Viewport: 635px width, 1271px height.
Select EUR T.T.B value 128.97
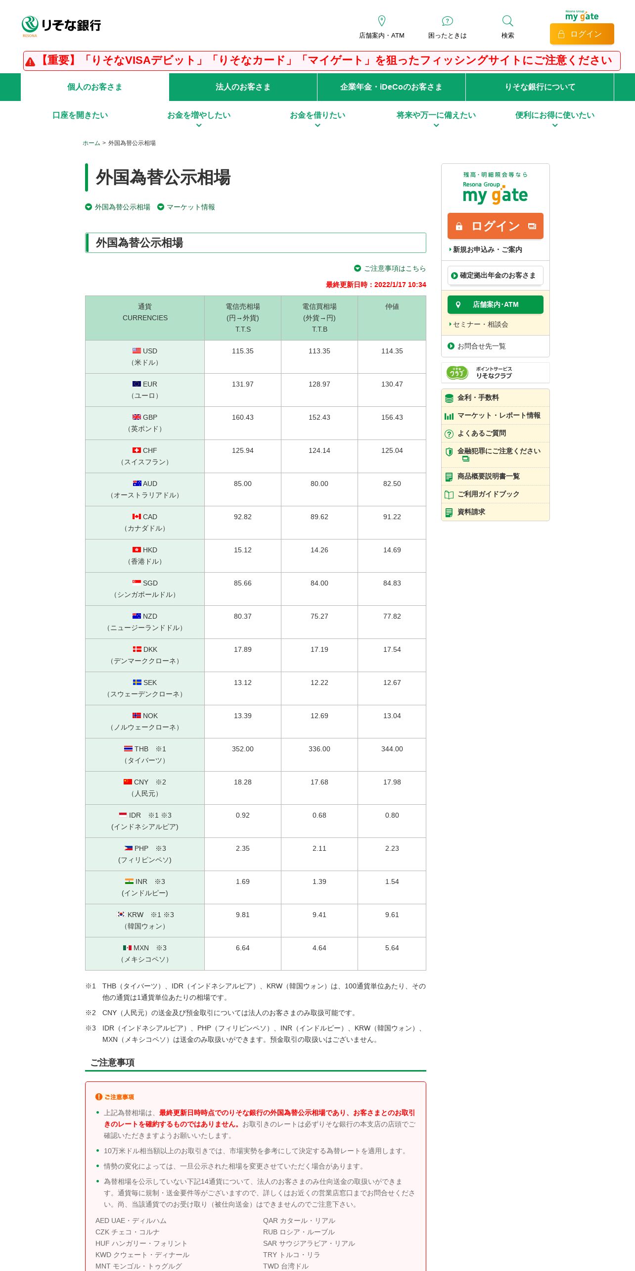tap(319, 384)
